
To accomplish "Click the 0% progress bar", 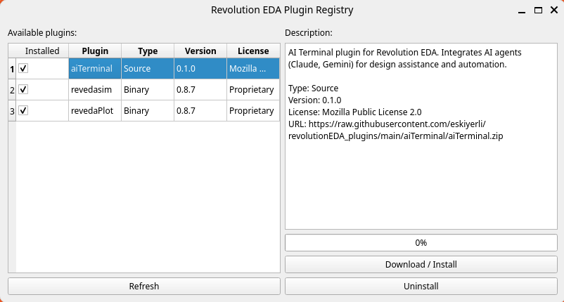I will [x=421, y=243].
